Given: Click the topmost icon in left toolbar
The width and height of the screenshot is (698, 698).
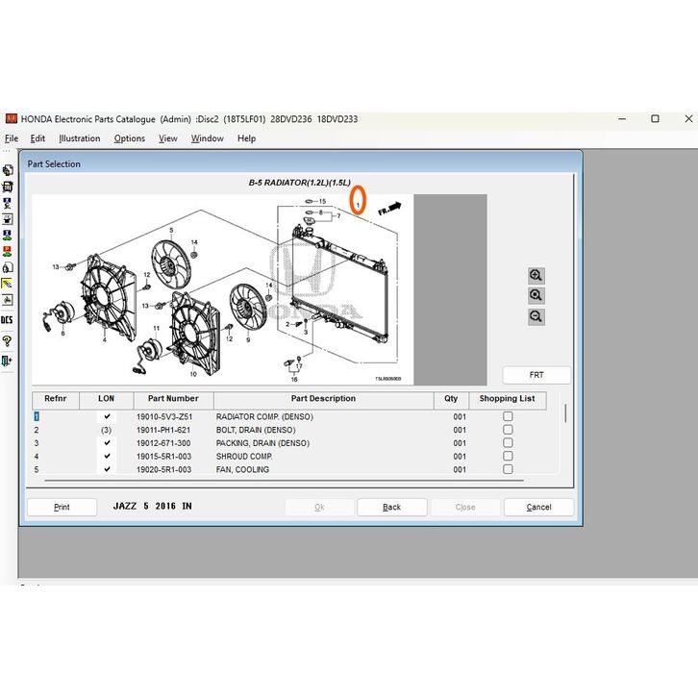Looking at the screenshot, I should (7, 169).
